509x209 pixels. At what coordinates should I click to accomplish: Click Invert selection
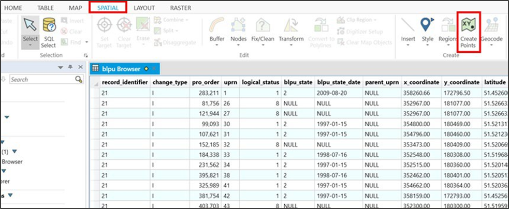72,21
